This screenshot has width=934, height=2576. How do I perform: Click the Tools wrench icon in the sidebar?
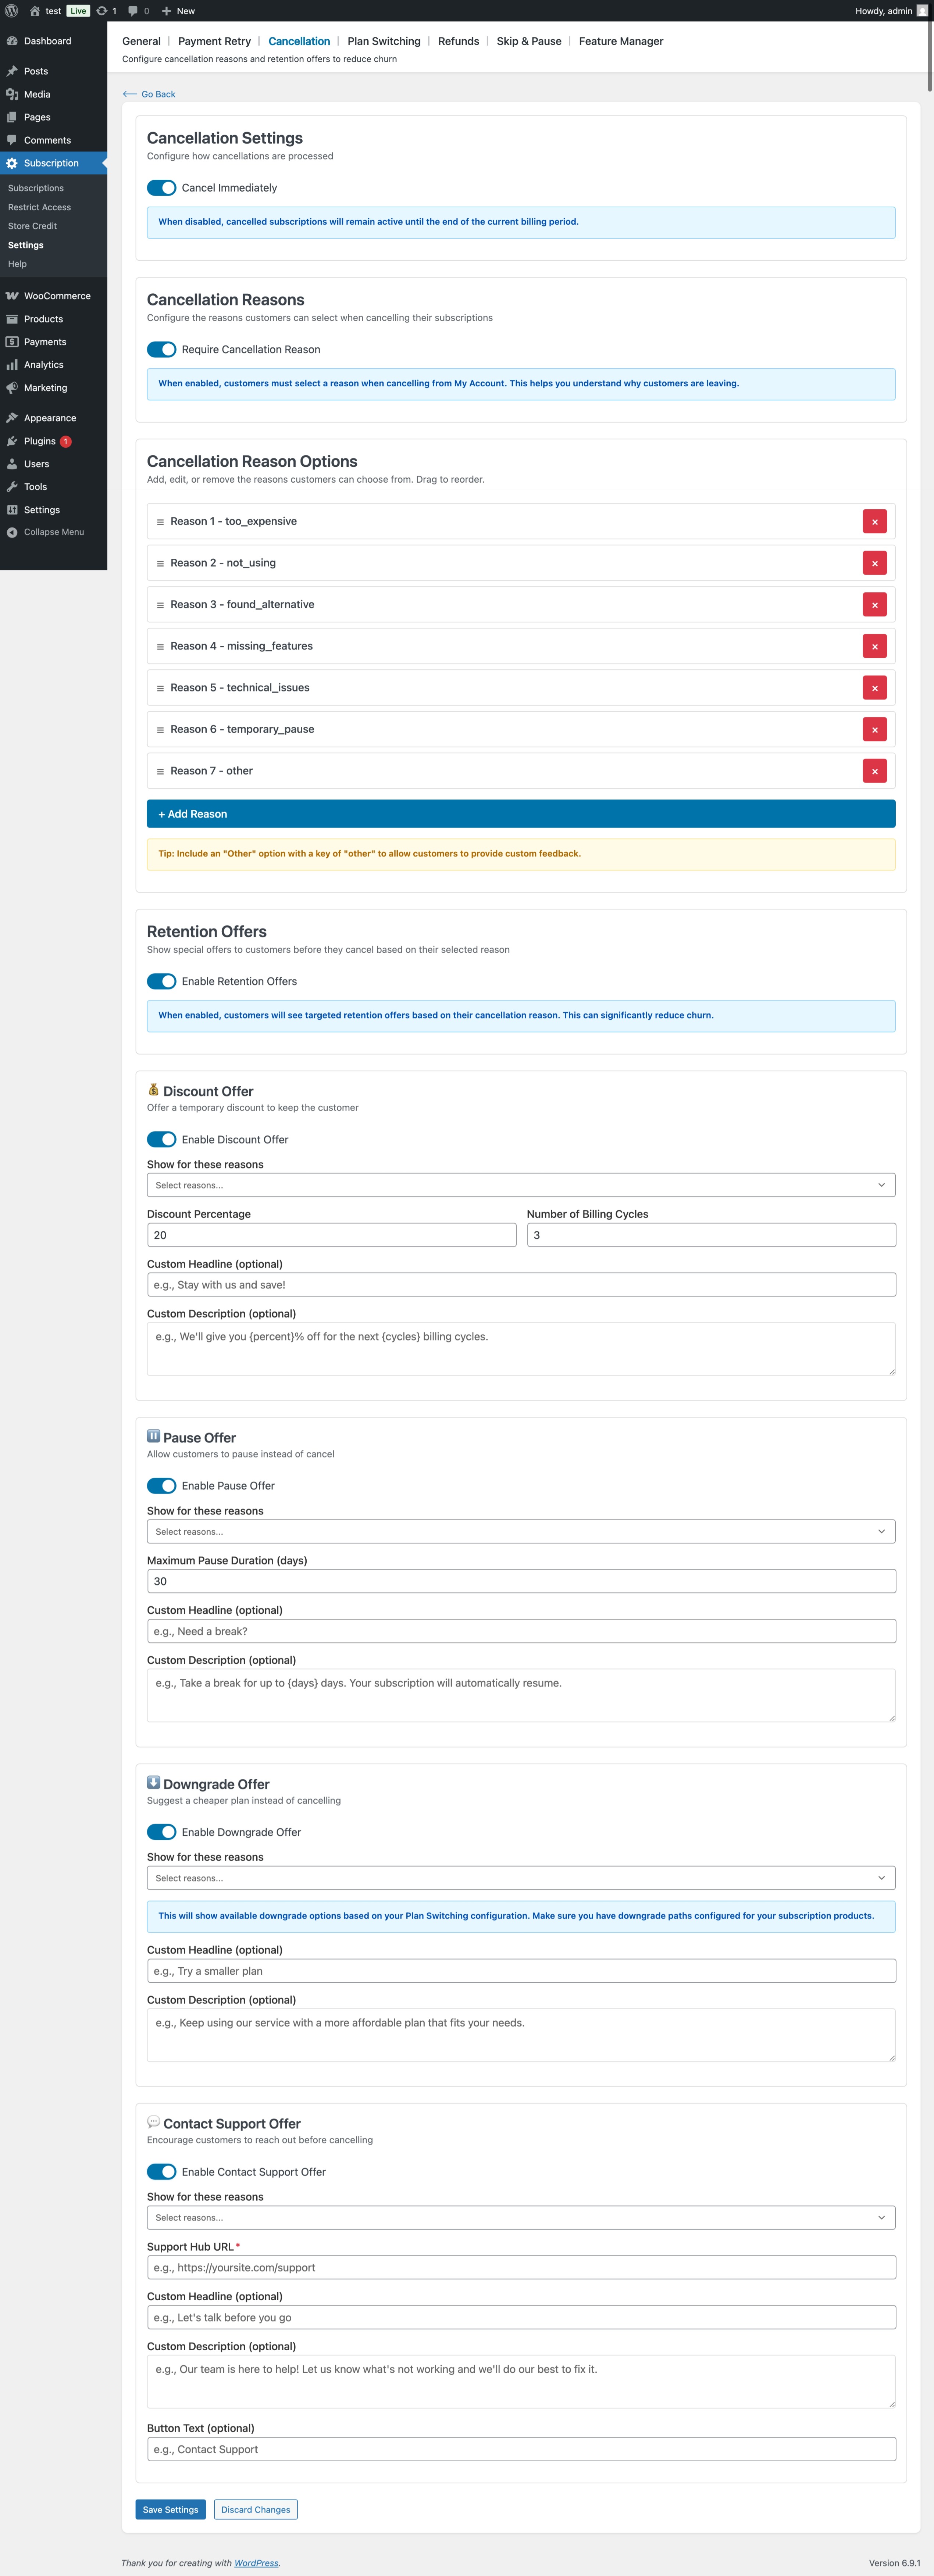pyautogui.click(x=12, y=486)
